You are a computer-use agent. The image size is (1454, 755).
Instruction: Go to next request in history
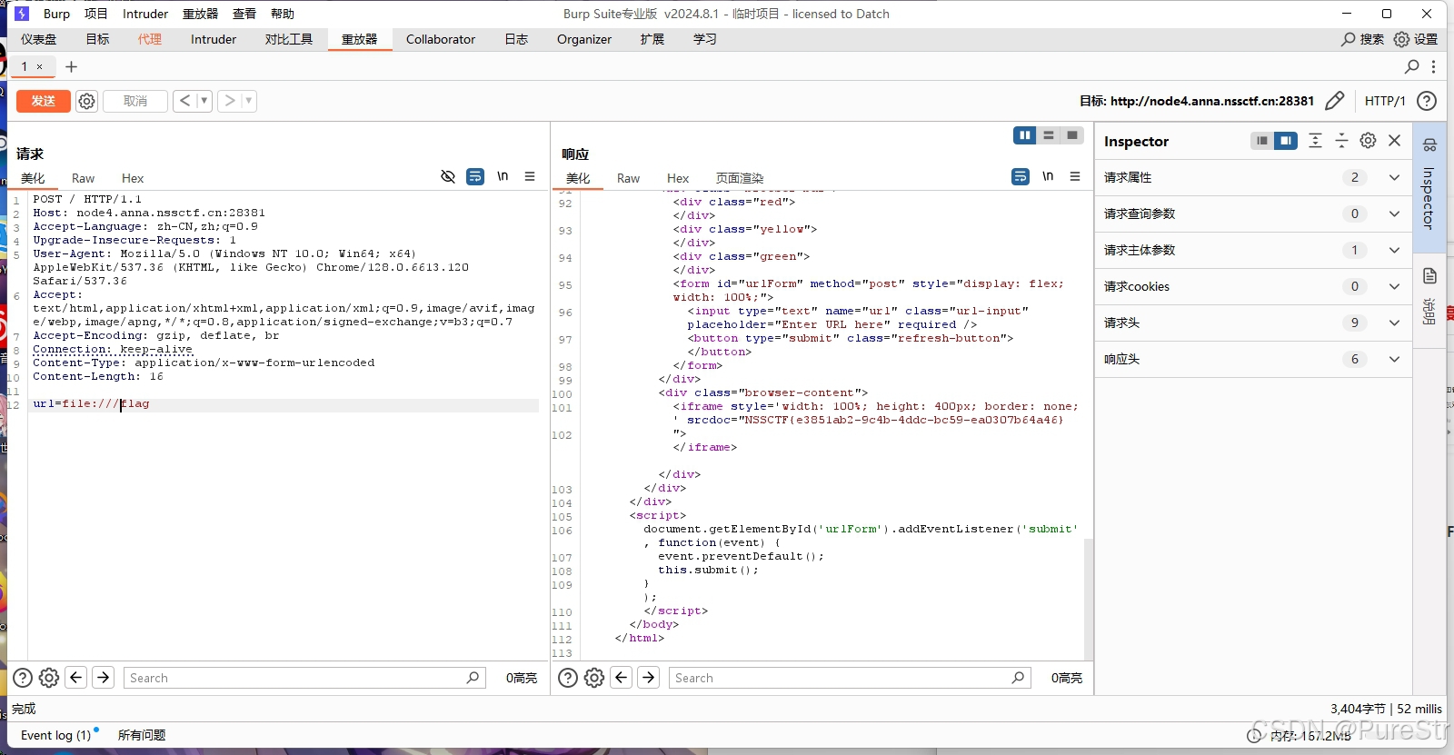(x=230, y=101)
